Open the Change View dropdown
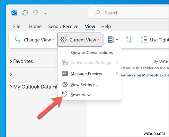 (34, 40)
